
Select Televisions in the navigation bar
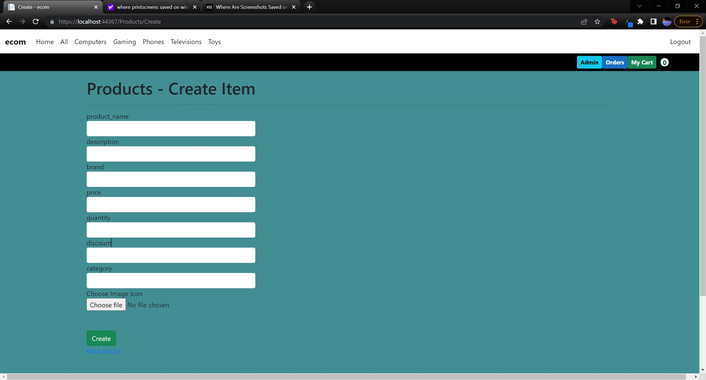(x=186, y=42)
